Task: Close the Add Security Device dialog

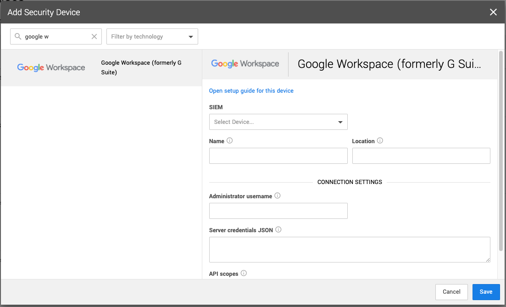Action: [493, 12]
